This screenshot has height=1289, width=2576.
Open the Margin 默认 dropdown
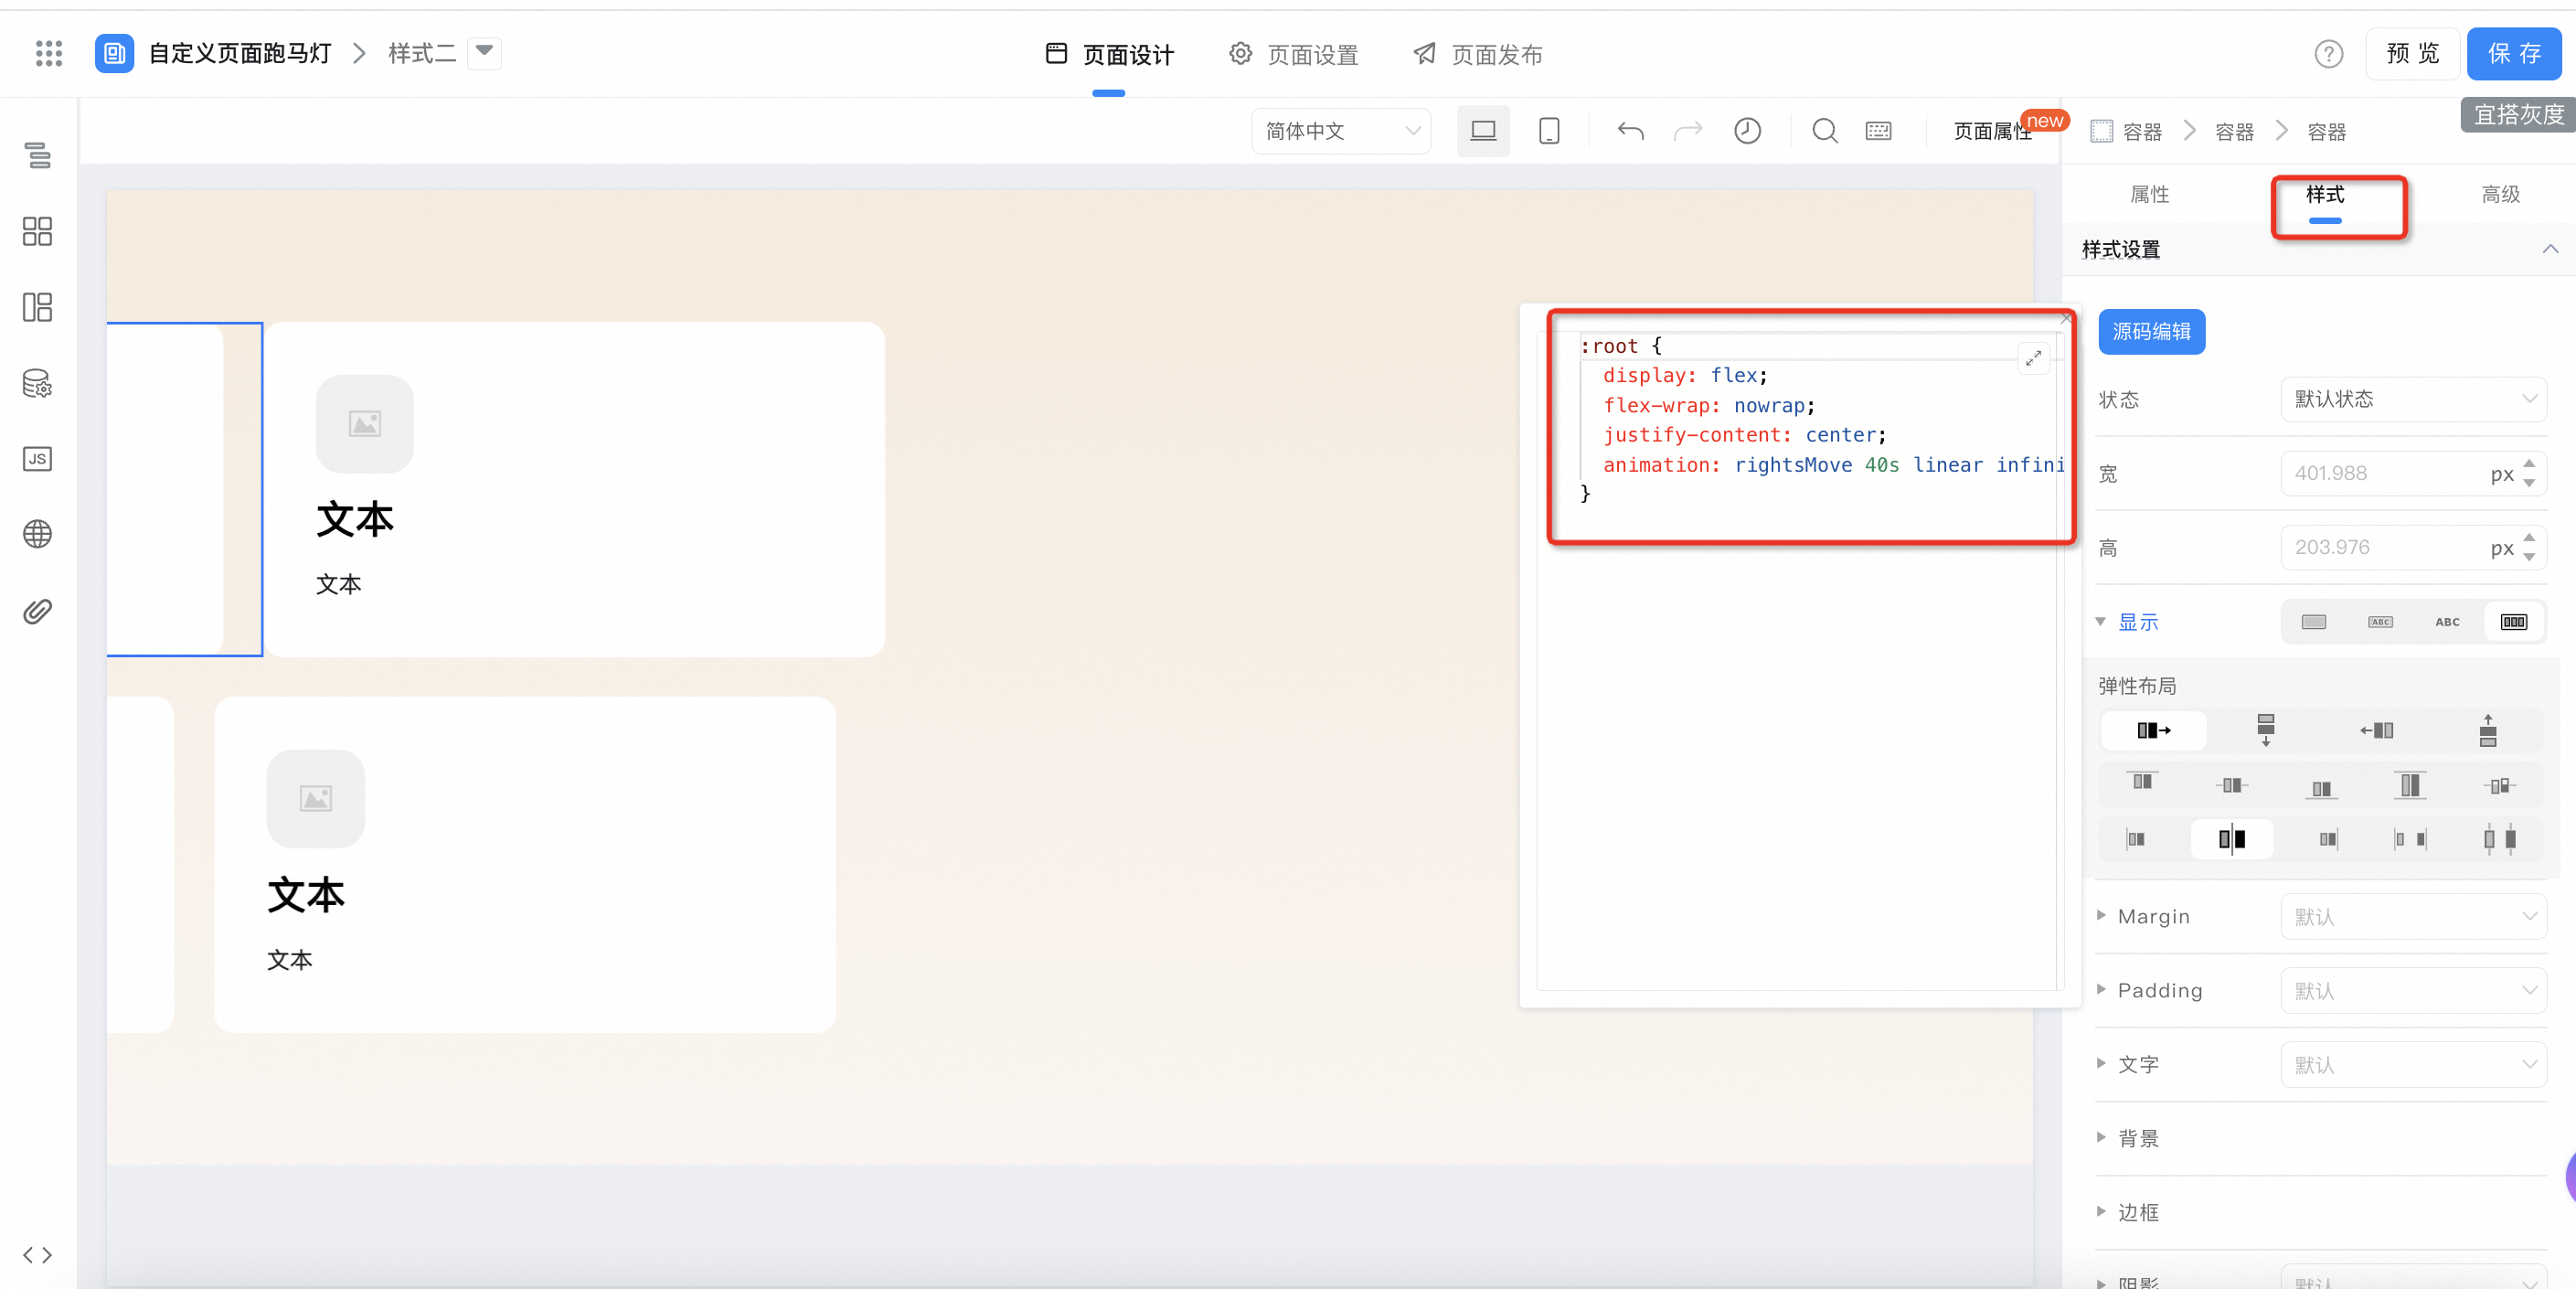2413,916
